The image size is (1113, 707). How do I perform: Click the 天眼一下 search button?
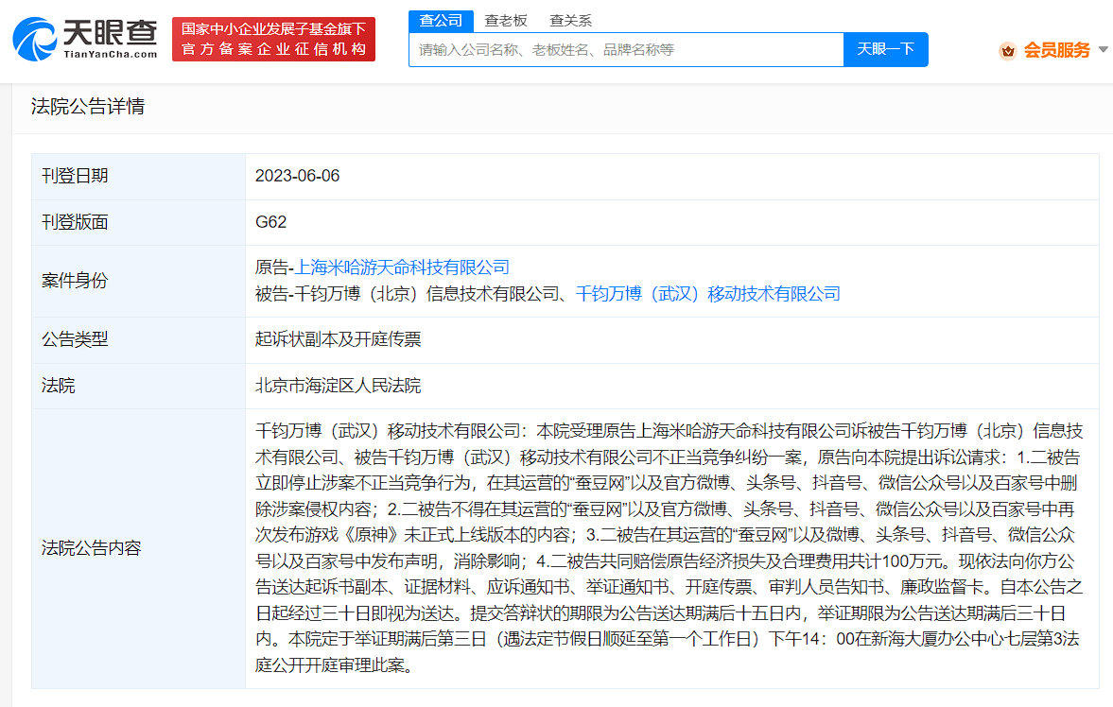[x=885, y=50]
